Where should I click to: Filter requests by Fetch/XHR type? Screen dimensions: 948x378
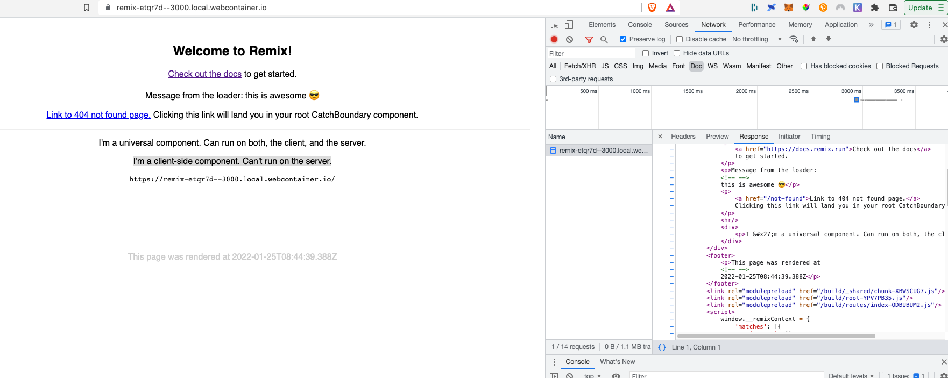coord(579,66)
